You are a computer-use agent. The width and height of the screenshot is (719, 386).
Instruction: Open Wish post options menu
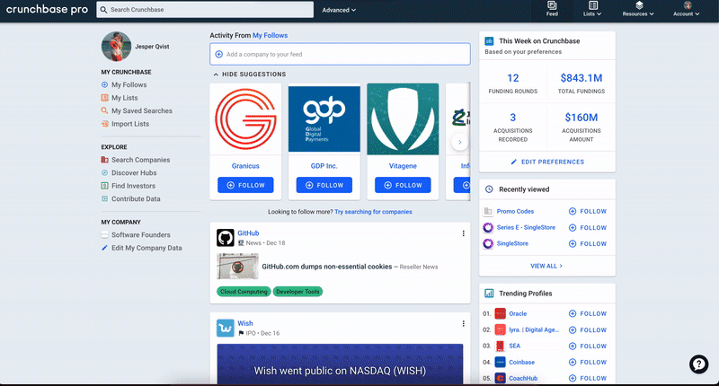coord(463,324)
